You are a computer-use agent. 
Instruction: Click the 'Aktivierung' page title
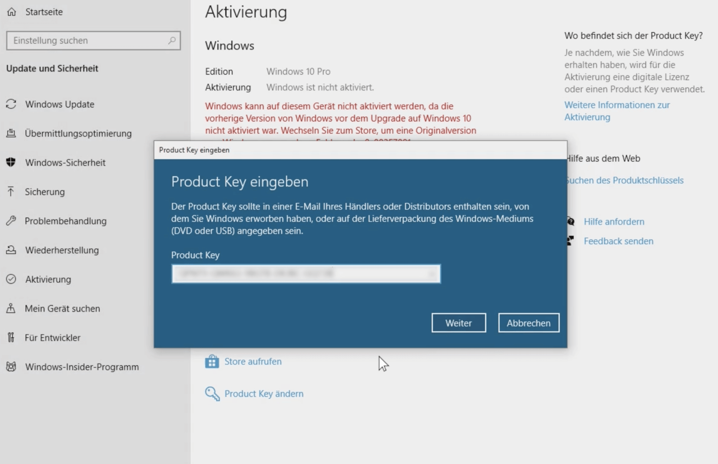tap(246, 12)
